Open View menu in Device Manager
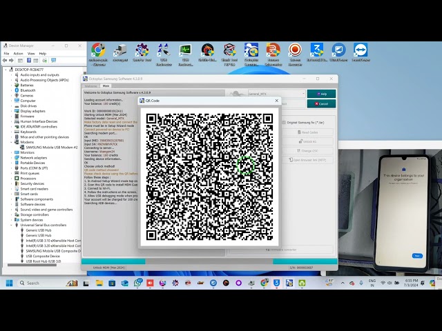 31,54
